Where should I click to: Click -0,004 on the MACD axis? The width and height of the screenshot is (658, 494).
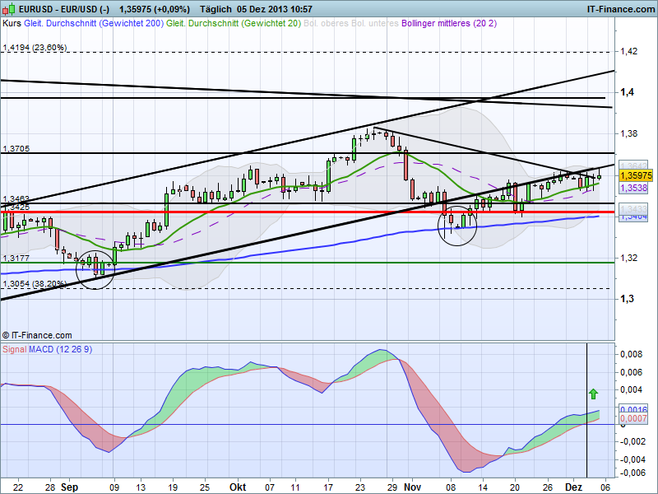pyautogui.click(x=633, y=459)
